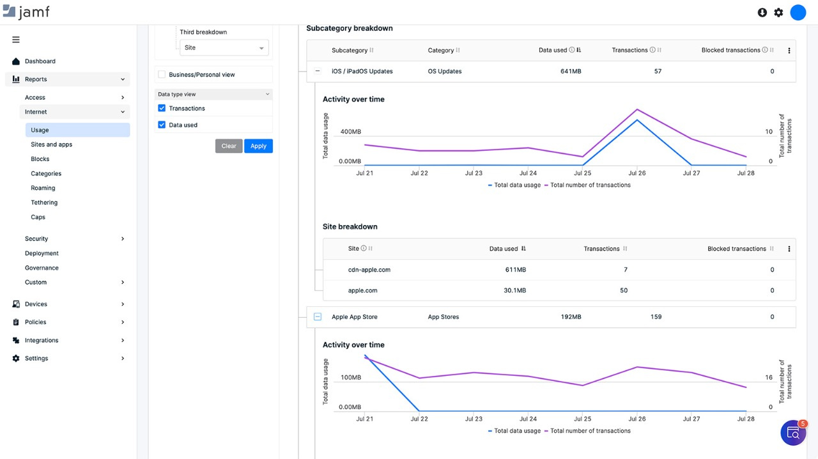Screen dimensions: 818x459
Task: Open the chat search widget icon
Action: point(793,433)
